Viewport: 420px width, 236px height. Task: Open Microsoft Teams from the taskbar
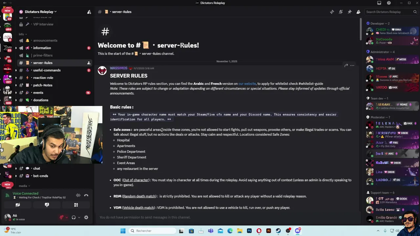click(x=211, y=231)
